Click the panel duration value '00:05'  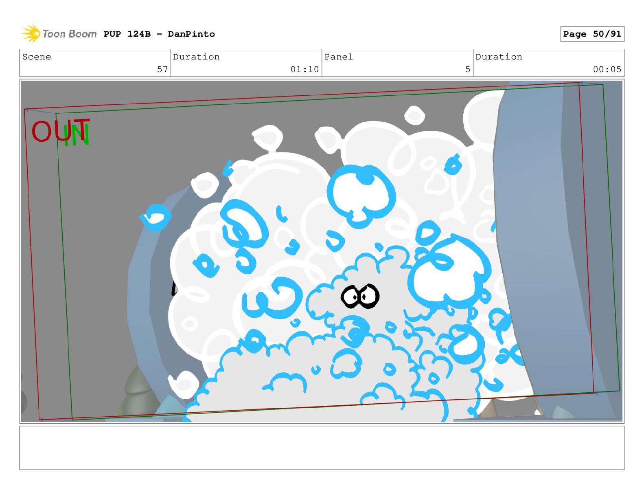point(607,69)
